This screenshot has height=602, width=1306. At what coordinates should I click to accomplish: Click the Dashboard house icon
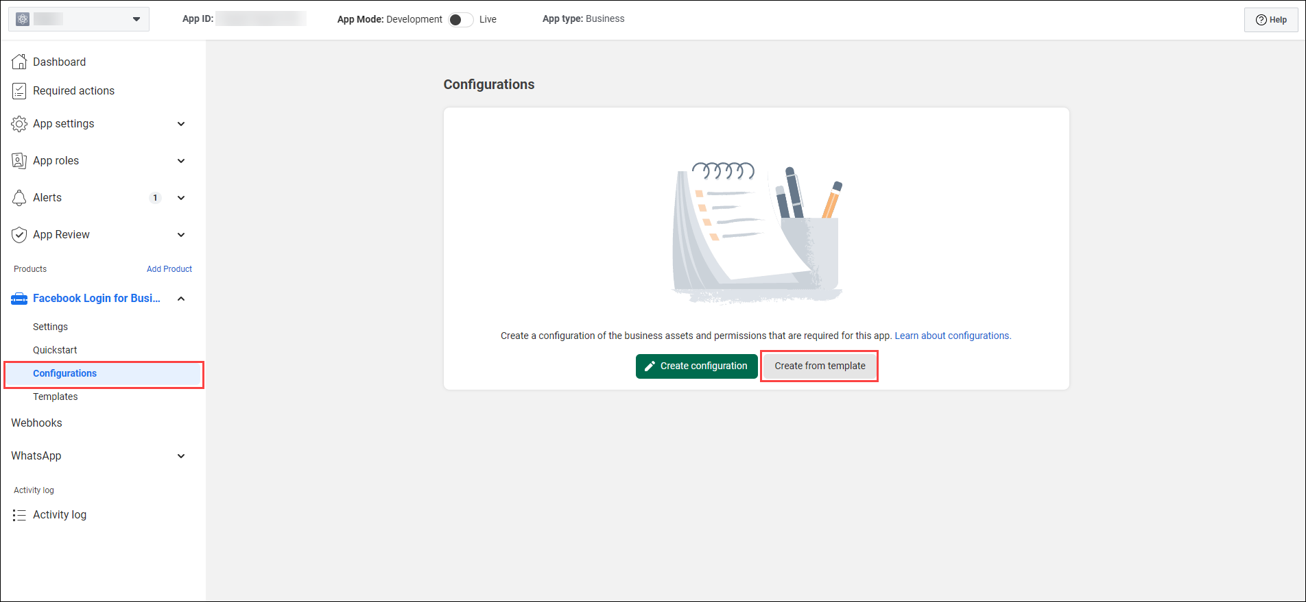[19, 62]
